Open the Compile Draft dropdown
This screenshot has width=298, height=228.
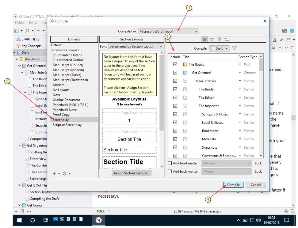219,49
